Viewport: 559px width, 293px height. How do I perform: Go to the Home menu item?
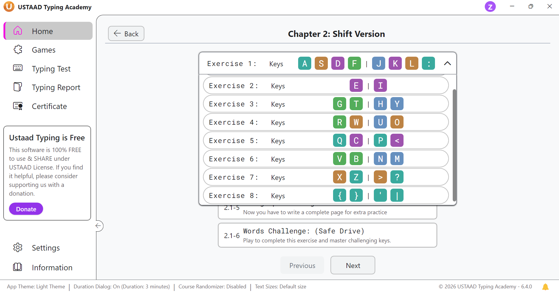tap(48, 31)
